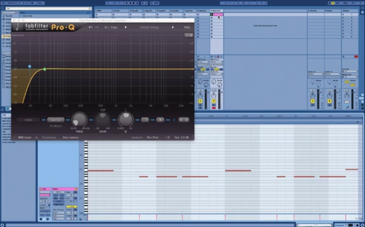Screen dimensions: 365x227
Task: Open Reverb track Audio To dropdown
Action: (316, 74)
